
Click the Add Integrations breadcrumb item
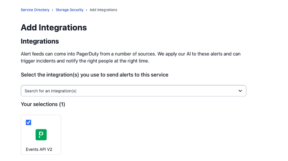[x=103, y=10]
